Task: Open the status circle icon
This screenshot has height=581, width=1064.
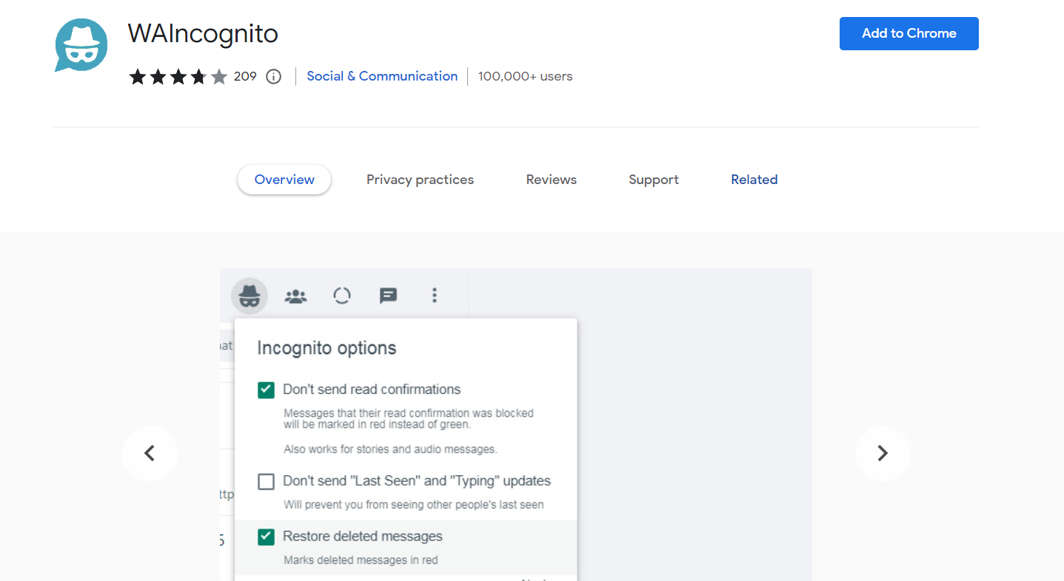Action: coord(341,295)
